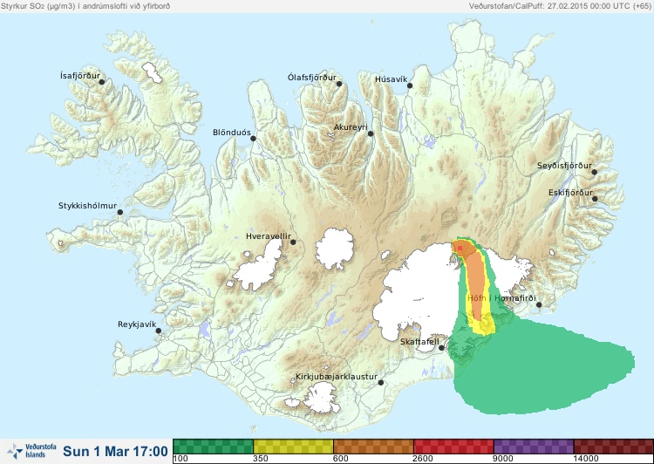Click the Skaftafell marker dot
This screenshot has width=654, height=464.
click(x=441, y=348)
